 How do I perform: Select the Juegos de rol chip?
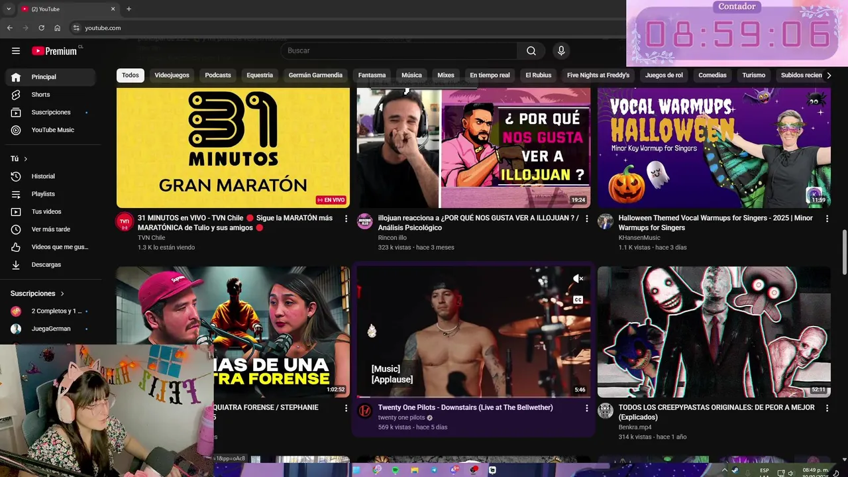point(664,76)
